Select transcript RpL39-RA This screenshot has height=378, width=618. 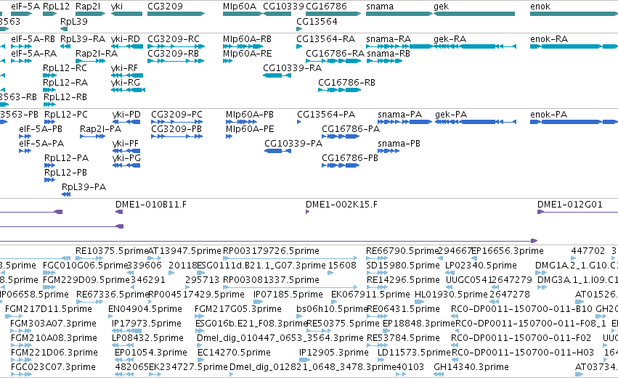click(83, 39)
